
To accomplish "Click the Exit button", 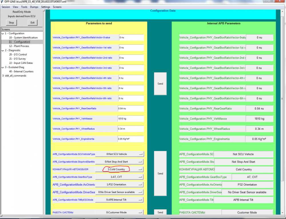I will point(33,23).
